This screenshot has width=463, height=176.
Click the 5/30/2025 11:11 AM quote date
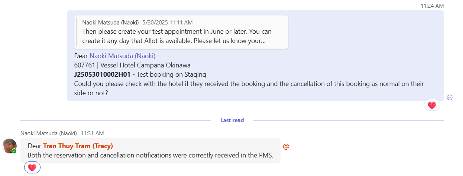click(167, 22)
